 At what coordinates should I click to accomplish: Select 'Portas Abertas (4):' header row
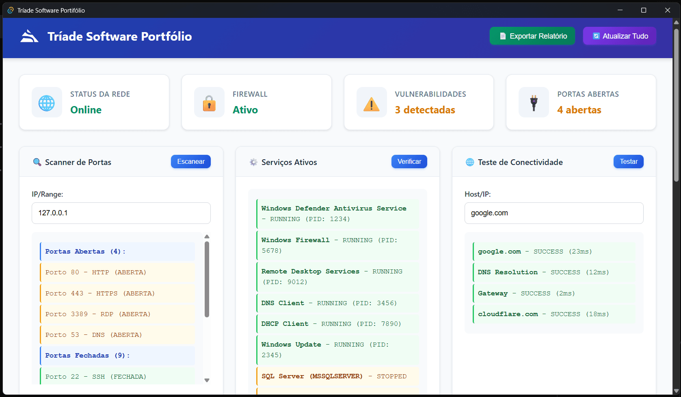(117, 252)
